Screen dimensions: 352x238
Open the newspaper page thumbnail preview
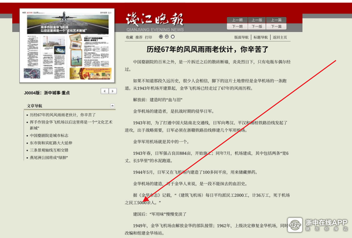67,46
